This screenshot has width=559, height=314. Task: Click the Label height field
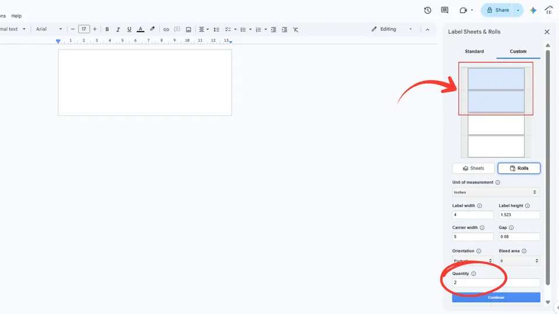pyautogui.click(x=519, y=215)
